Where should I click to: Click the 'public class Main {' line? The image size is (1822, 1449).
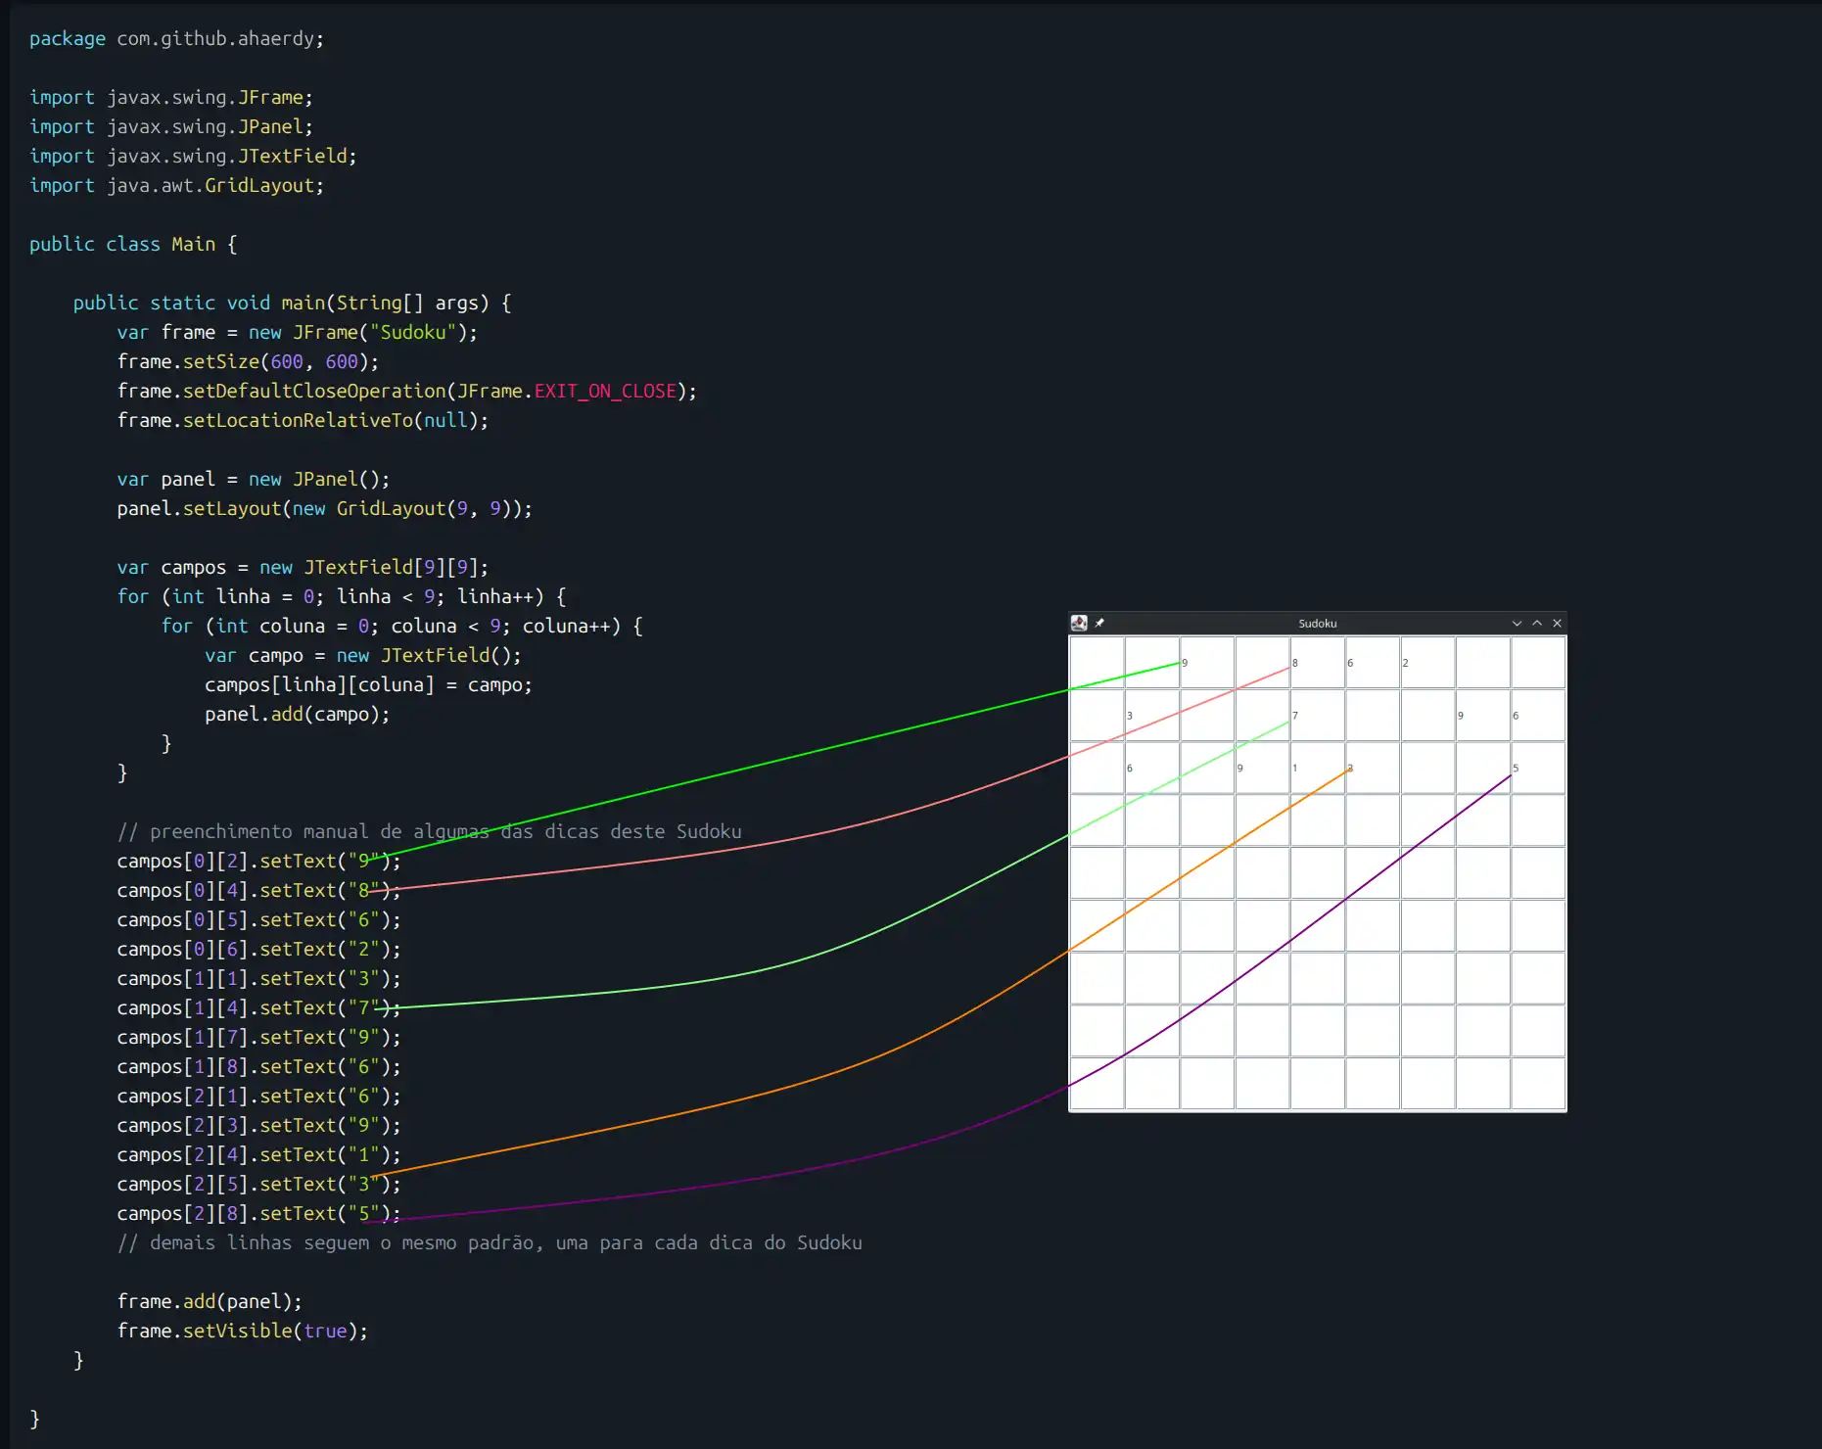tap(133, 245)
